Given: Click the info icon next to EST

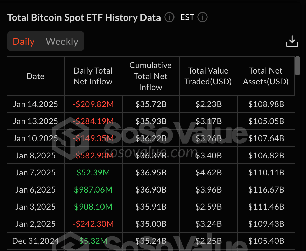Looking at the screenshot, I should pos(203,17).
